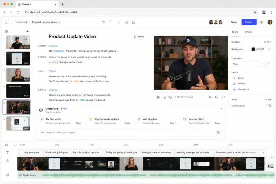
Task: Apply Fix filler words
Action: tap(78, 123)
